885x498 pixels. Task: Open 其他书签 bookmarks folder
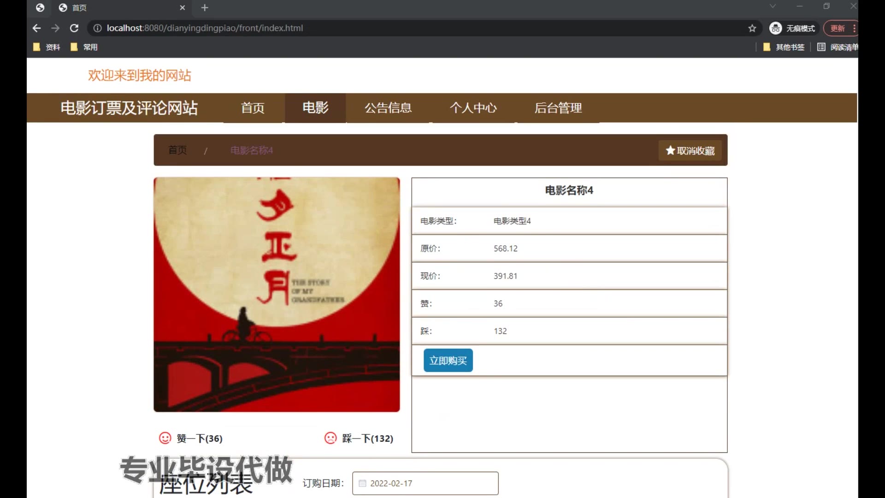[x=784, y=47]
